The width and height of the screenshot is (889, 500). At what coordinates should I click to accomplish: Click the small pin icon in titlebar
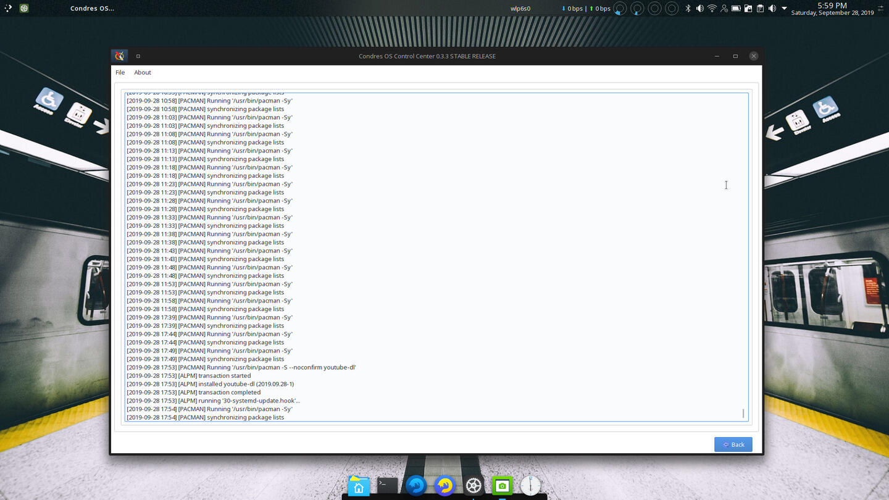point(138,56)
